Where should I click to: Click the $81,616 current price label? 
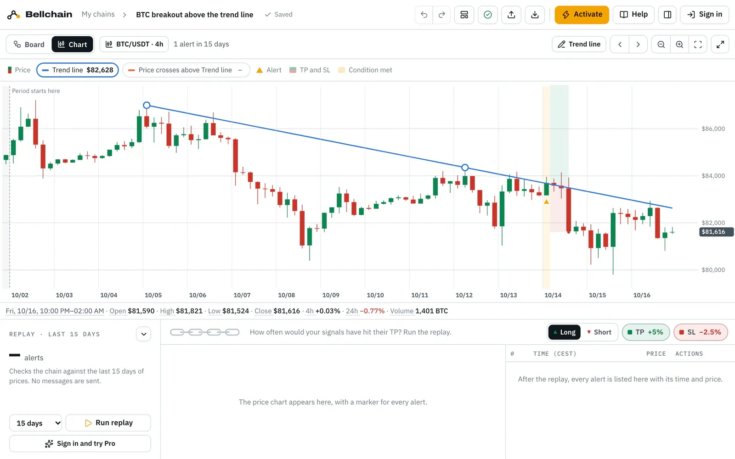coord(716,232)
